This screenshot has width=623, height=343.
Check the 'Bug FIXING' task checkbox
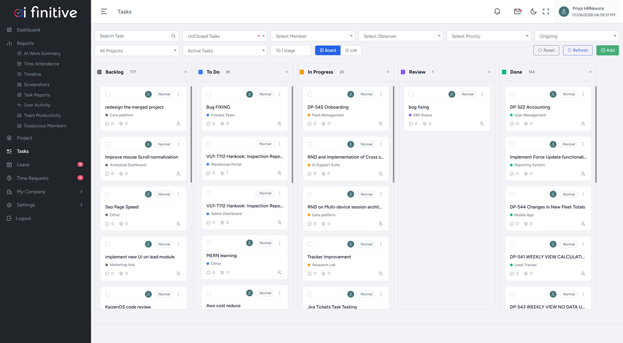pos(209,94)
